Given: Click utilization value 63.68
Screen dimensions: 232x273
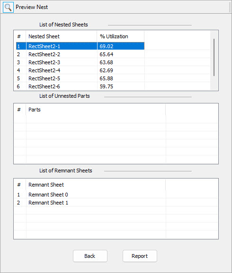Looking at the screenshot, I should click(x=107, y=62).
